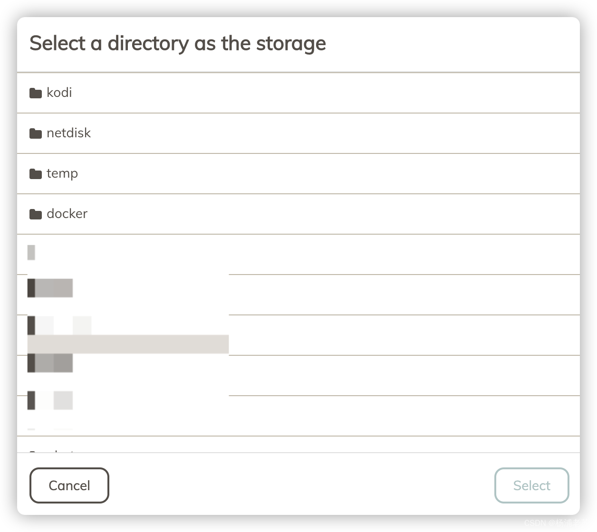The image size is (597, 532).
Task: Click the folder icon next to temp
Action: pyautogui.click(x=36, y=174)
